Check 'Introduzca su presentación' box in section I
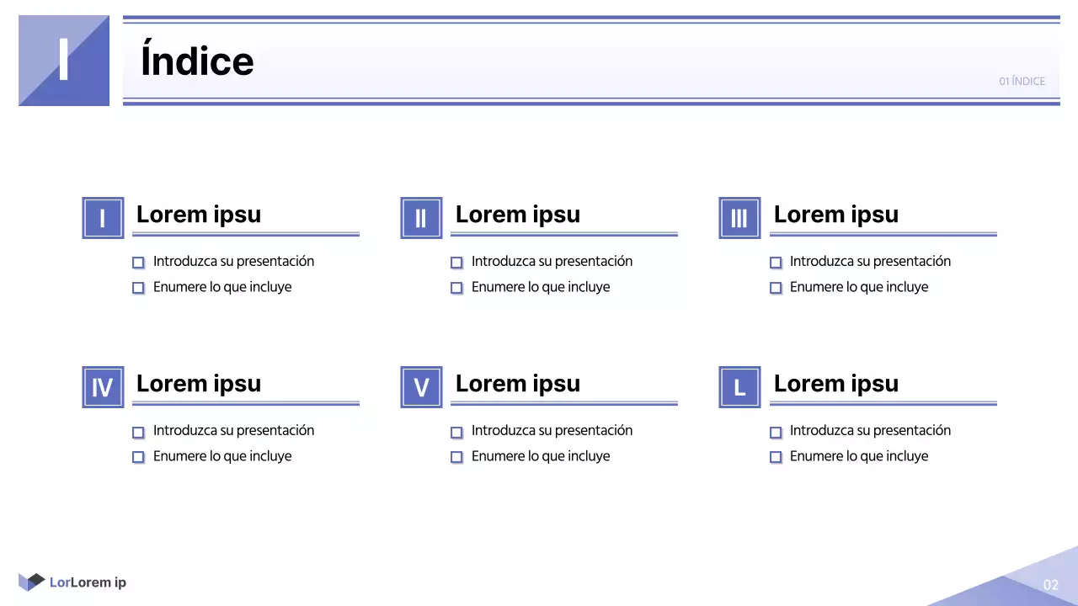Image resolution: width=1078 pixels, height=606 pixels. click(138, 263)
